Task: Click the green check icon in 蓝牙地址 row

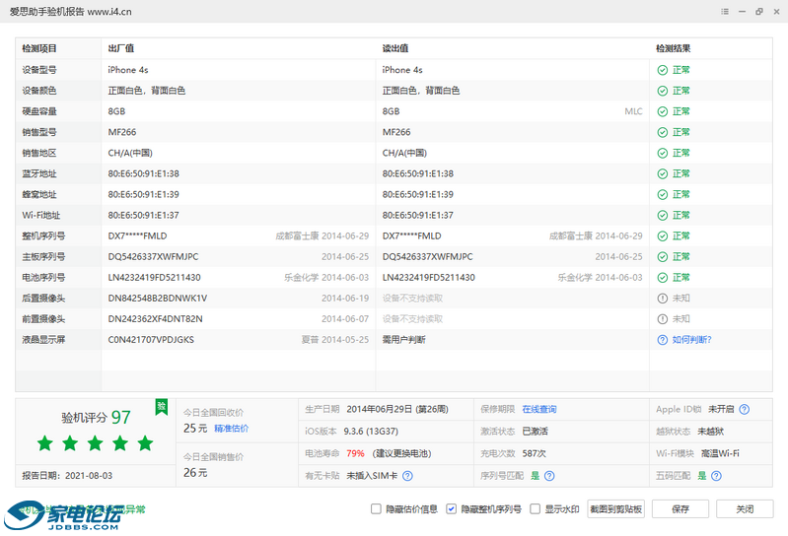Action: [x=663, y=173]
